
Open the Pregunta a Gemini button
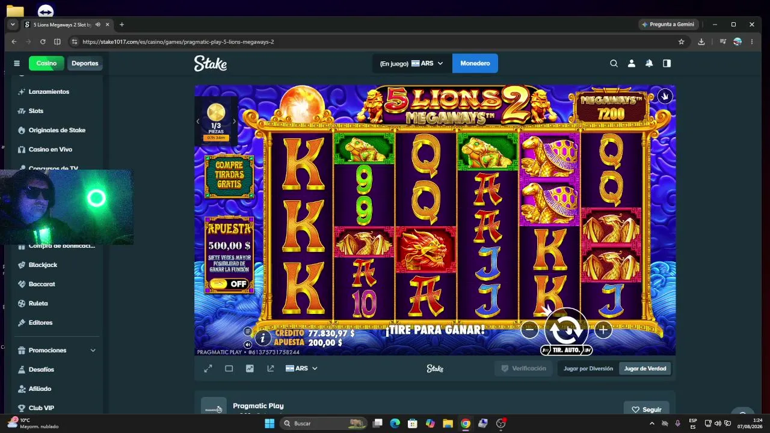point(668,24)
